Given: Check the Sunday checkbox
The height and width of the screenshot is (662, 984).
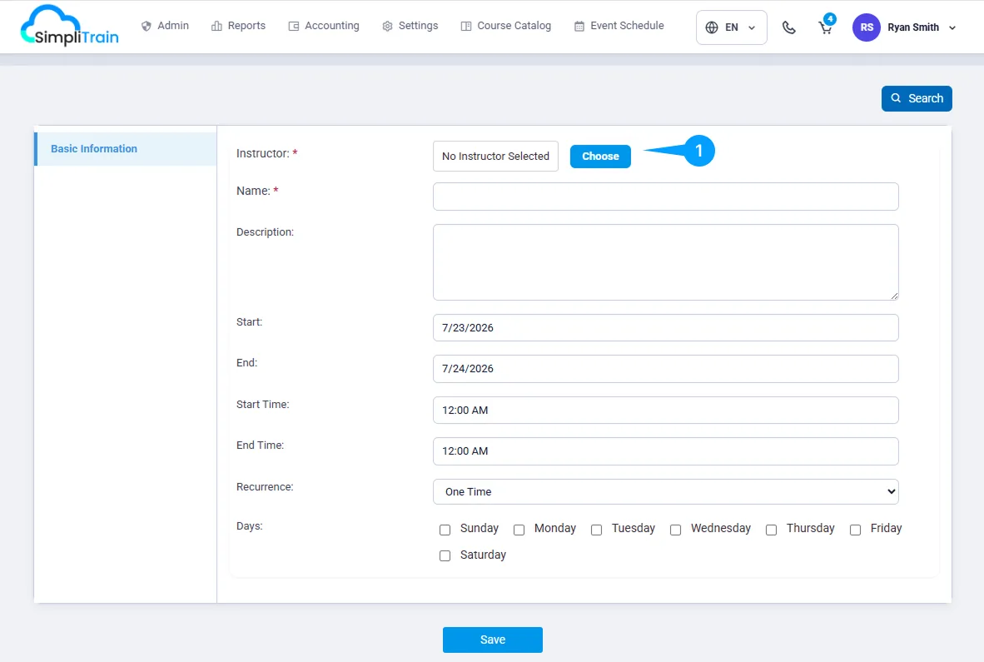Looking at the screenshot, I should tap(445, 530).
